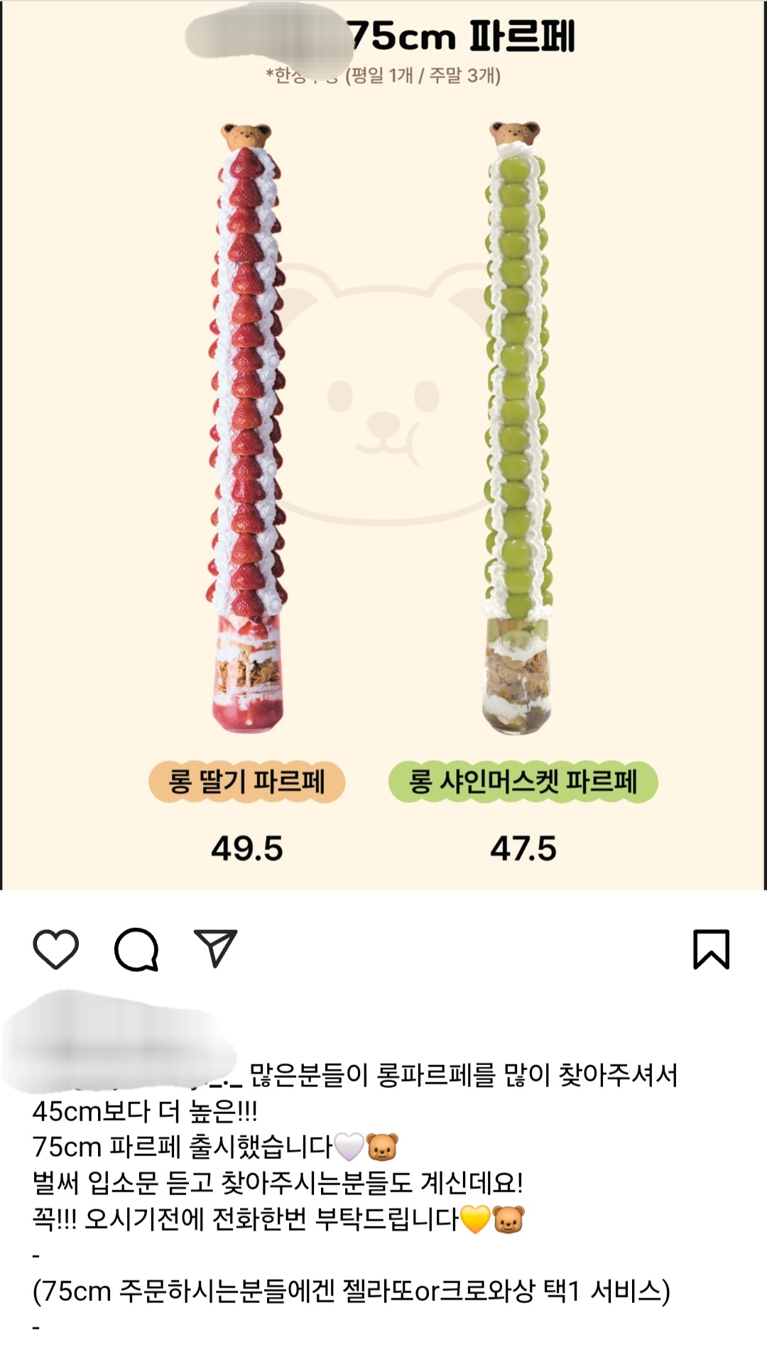Click the 47.5 price text
The image size is (767, 1345).
tap(523, 848)
